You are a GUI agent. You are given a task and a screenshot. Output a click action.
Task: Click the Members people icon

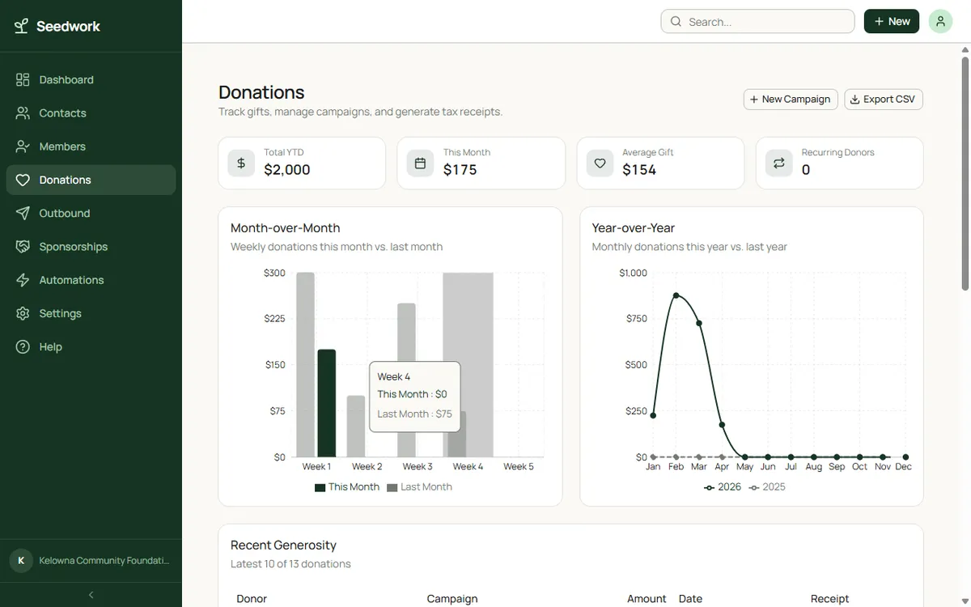24,146
